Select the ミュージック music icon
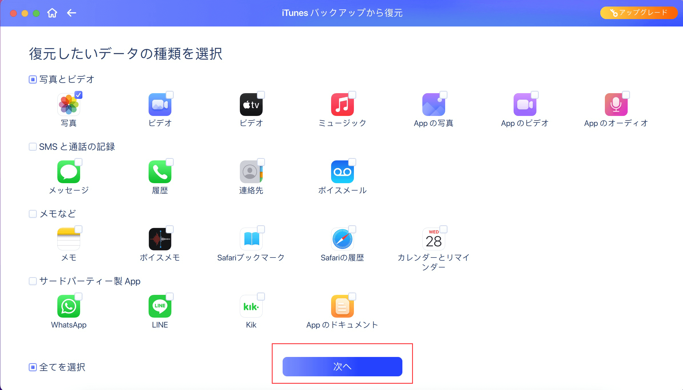Screen dimensions: 683x390 coord(342,105)
